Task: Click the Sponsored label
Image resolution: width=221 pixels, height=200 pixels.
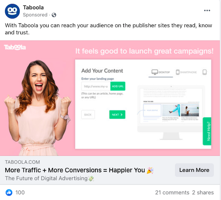Action: click(35, 15)
